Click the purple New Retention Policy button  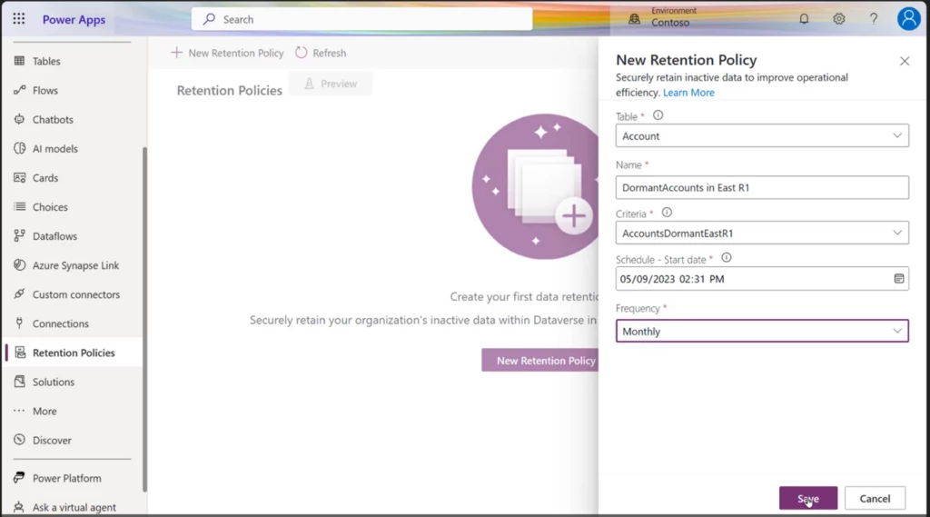pyautogui.click(x=541, y=361)
